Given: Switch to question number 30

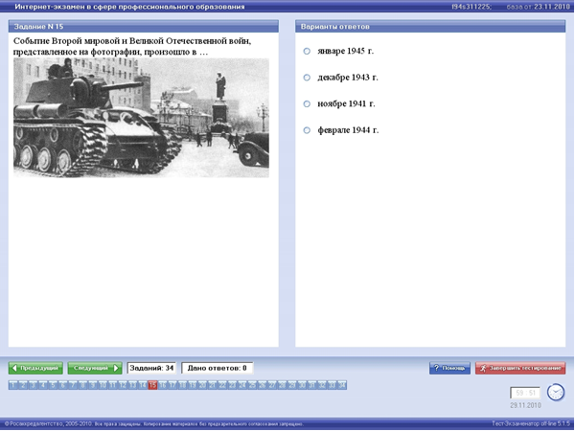Looking at the screenshot, I should (x=302, y=385).
